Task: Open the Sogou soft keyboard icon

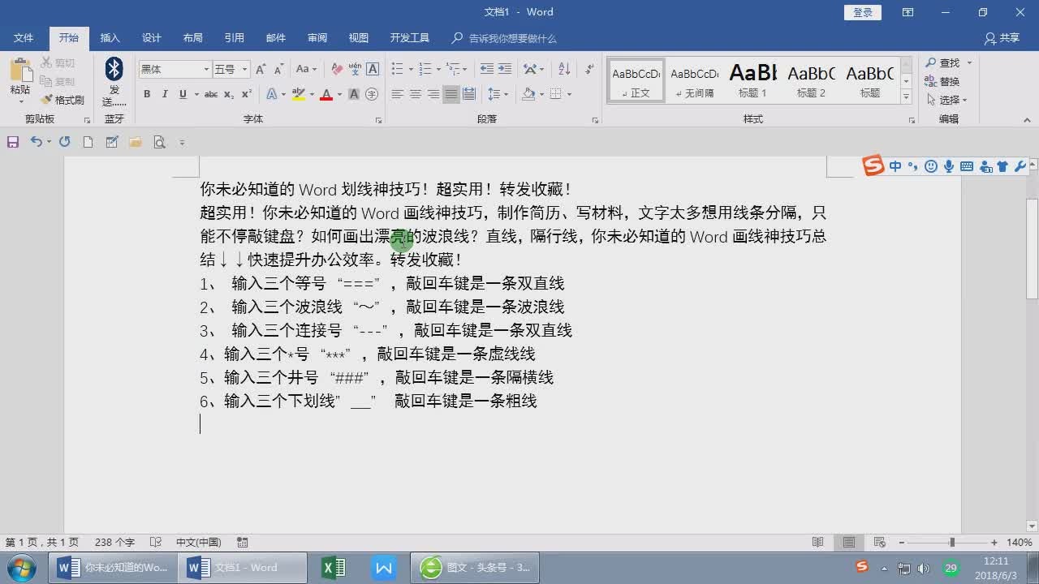Action: pos(967,166)
